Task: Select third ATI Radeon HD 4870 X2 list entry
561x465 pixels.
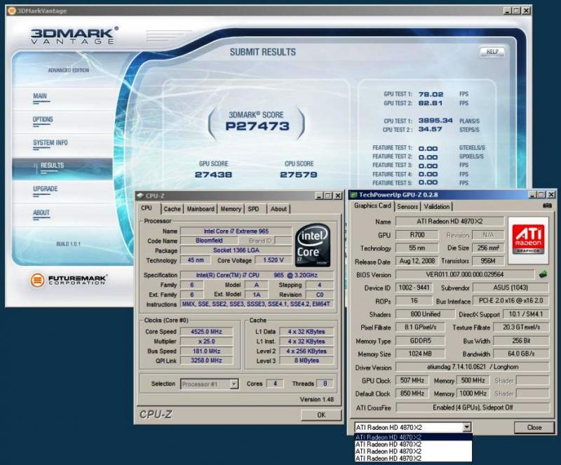Action: tap(413, 451)
